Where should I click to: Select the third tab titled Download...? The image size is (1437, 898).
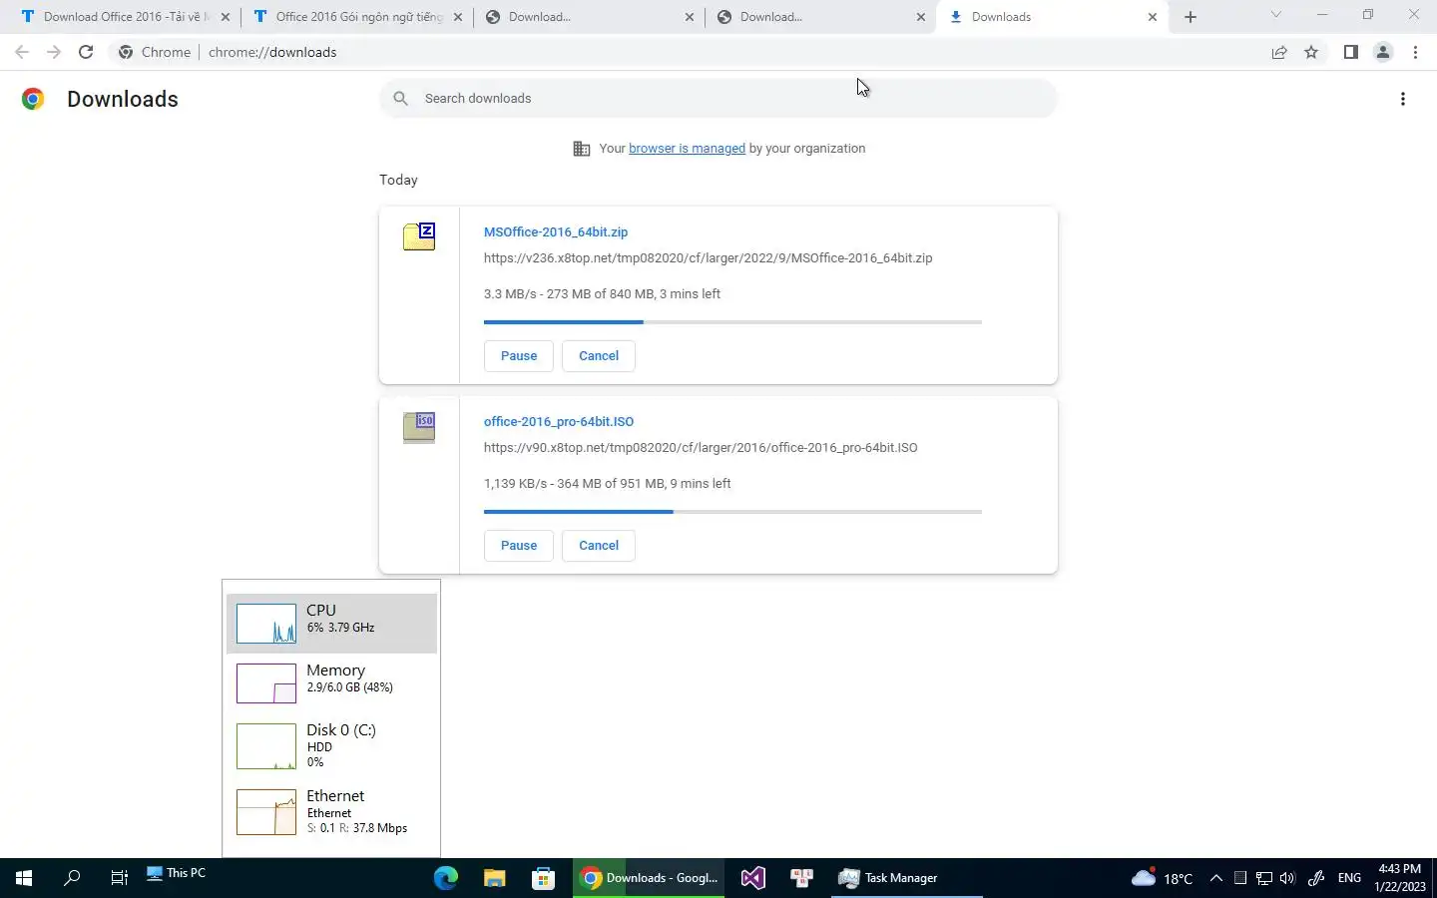(589, 17)
